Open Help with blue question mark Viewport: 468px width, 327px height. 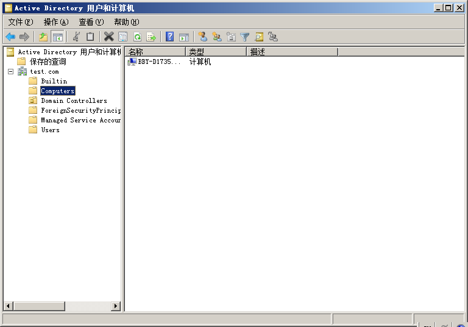point(169,37)
